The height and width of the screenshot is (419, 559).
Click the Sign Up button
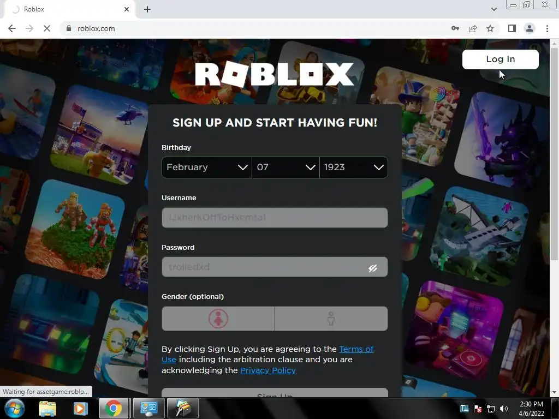point(275,393)
